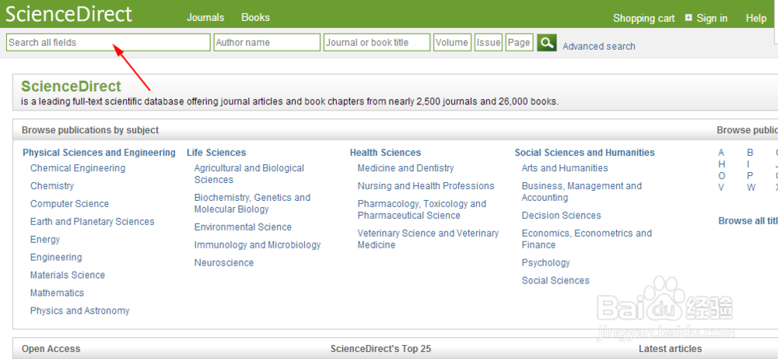This screenshot has width=778, height=359.
Task: Open Decision Sciences subject
Action: click(x=561, y=216)
